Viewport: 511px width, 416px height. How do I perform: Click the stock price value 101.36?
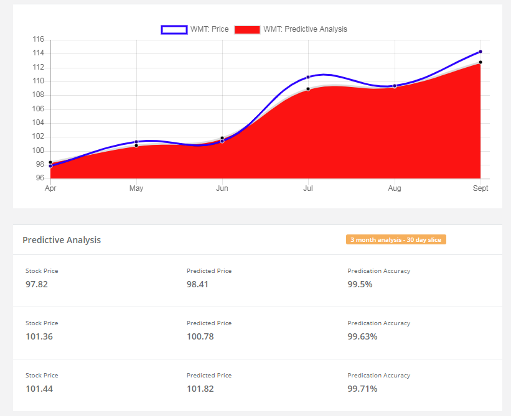click(x=39, y=336)
